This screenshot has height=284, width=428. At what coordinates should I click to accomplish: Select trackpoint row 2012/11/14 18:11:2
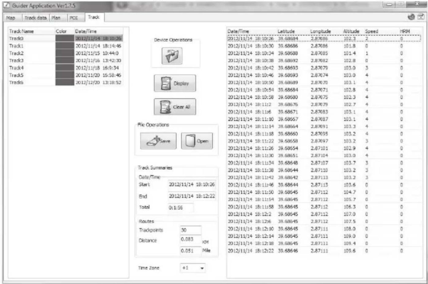coord(324,104)
